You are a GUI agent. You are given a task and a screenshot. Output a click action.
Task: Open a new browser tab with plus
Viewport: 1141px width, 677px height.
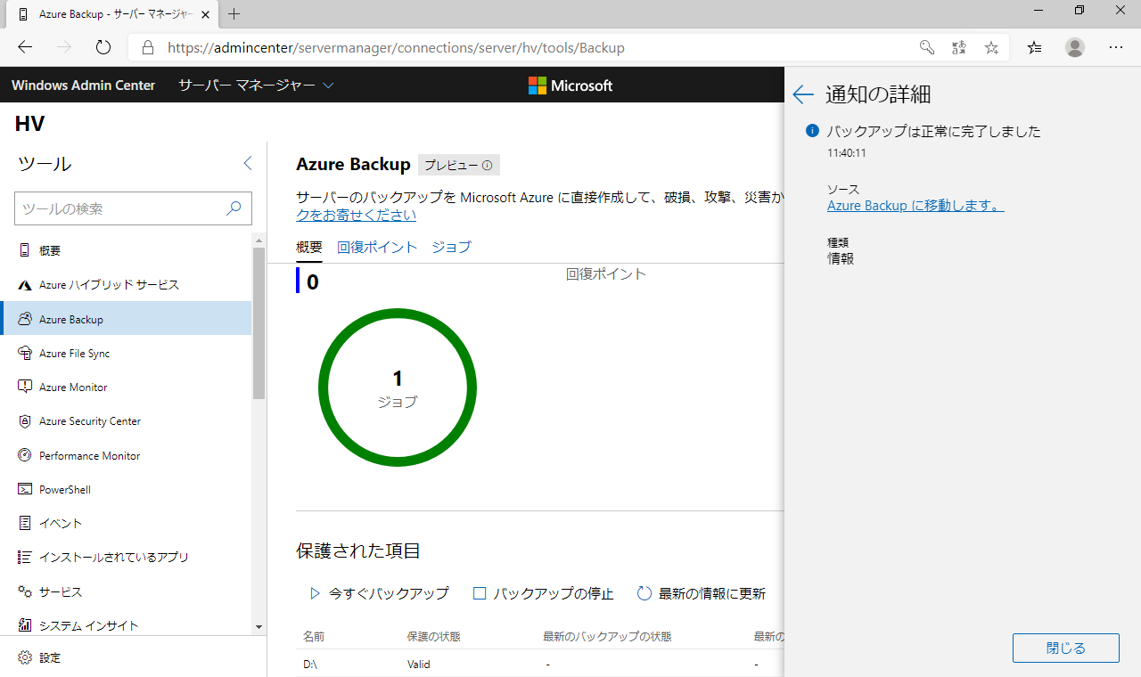234,14
